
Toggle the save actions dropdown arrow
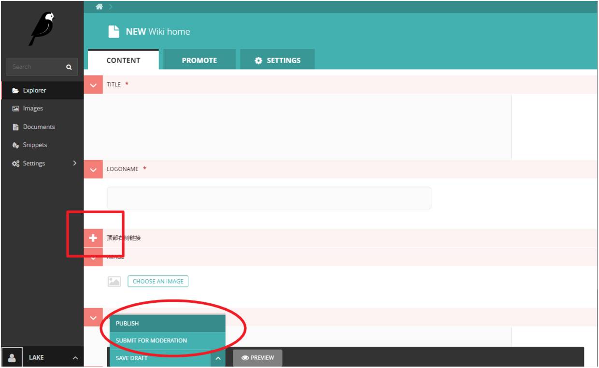[218, 358]
